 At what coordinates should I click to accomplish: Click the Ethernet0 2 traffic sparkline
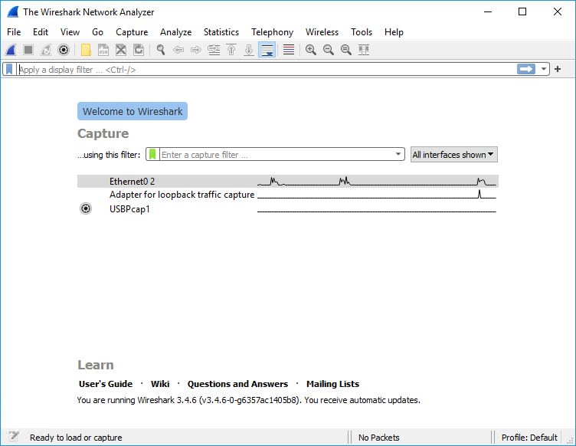(377, 181)
